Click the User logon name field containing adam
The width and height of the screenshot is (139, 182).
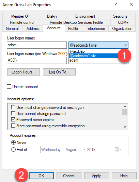[37, 45]
